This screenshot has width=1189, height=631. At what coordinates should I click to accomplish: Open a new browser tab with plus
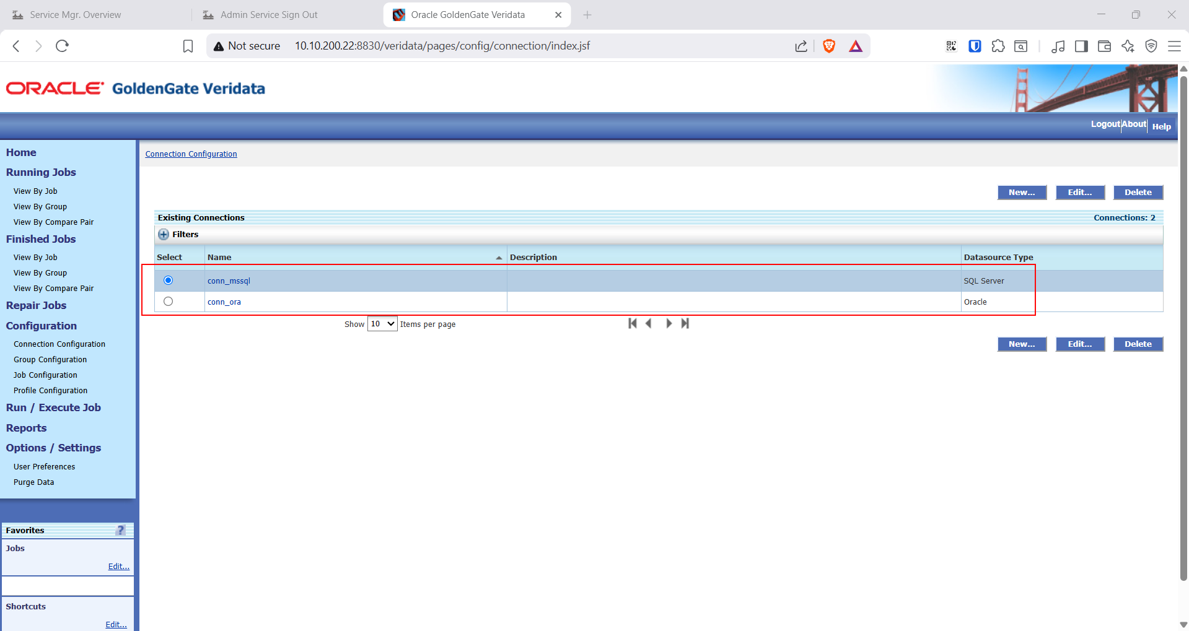[587, 15]
